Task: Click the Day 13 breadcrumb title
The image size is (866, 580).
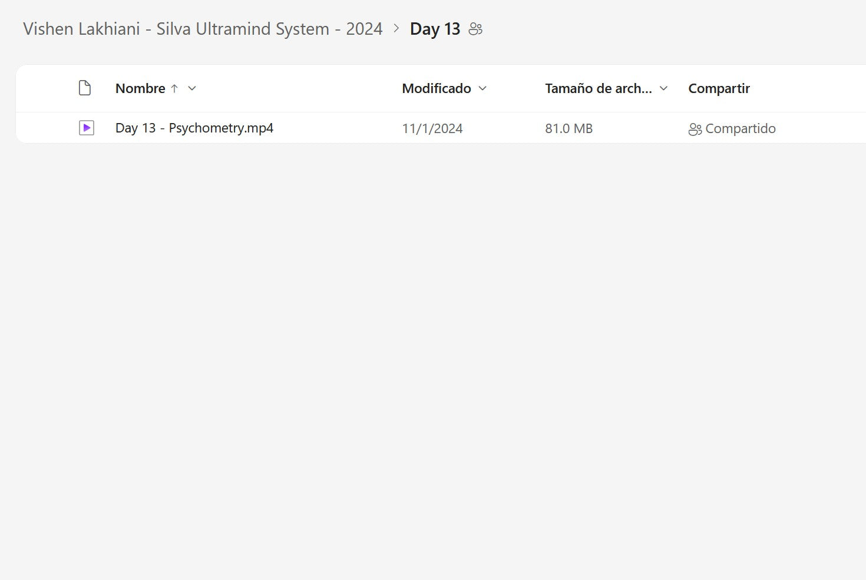Action: (x=435, y=29)
